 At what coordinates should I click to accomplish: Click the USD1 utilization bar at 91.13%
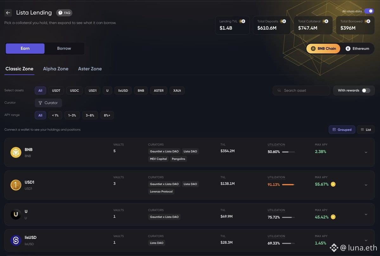(288, 185)
